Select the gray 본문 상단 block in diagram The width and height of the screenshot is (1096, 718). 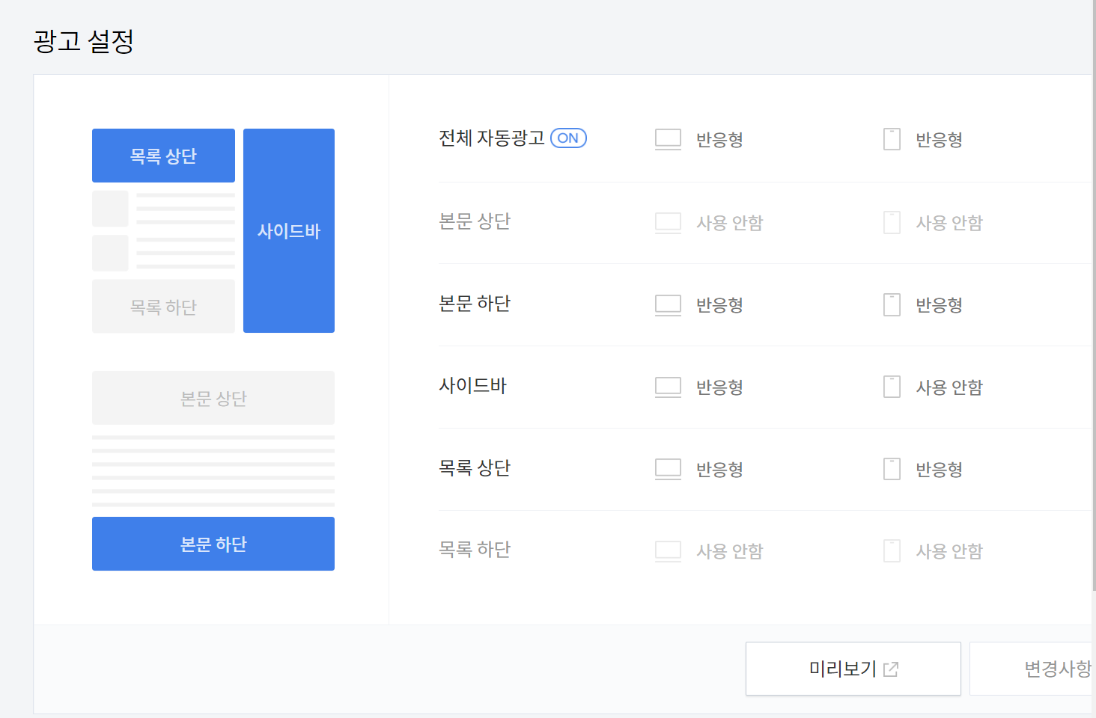coord(213,398)
